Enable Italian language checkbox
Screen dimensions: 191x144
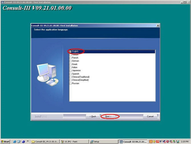[70, 68]
